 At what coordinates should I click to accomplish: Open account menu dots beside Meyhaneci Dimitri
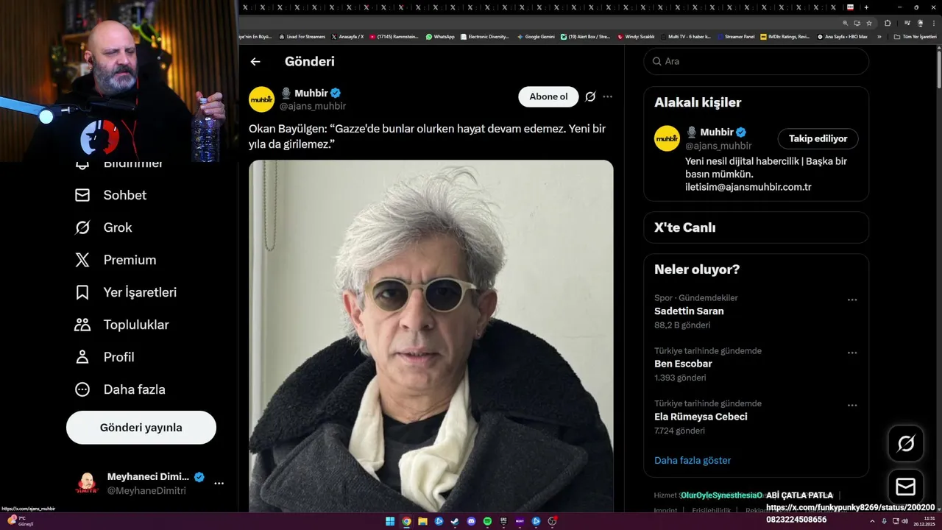coord(219,484)
